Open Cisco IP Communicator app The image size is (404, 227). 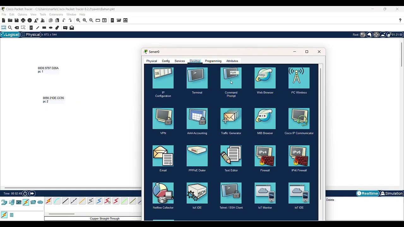tap(299, 119)
